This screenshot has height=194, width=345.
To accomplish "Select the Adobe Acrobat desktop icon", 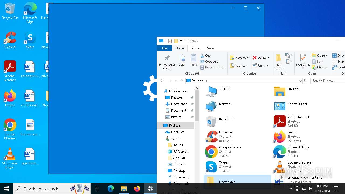I will (10, 71).
